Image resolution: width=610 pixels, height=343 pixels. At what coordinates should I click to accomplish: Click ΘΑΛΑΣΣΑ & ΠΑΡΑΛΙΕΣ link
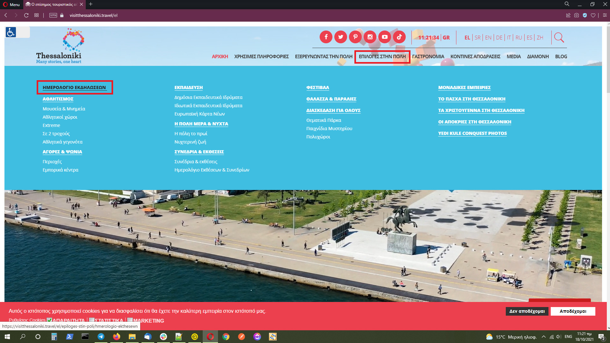coord(331,99)
